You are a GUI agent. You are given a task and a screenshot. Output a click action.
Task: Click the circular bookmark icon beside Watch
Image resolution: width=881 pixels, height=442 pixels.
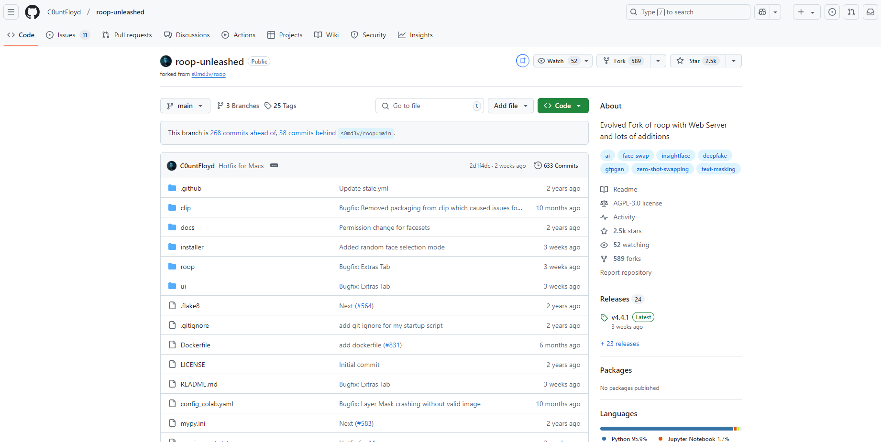[523, 61]
